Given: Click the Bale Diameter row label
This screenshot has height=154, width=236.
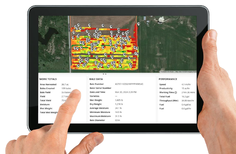Looking at the screenshot, I should point(97,120).
